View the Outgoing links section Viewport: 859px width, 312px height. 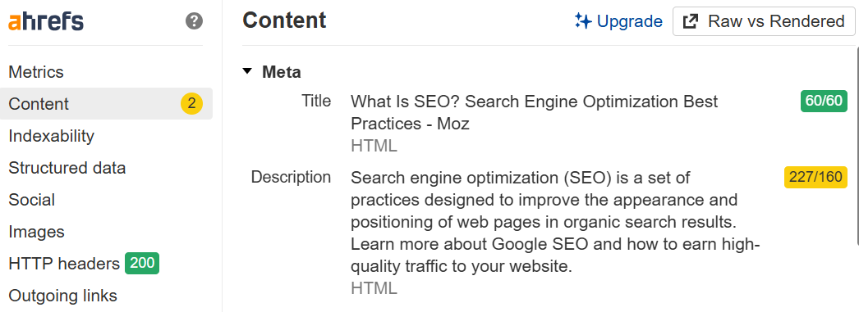pos(63,296)
